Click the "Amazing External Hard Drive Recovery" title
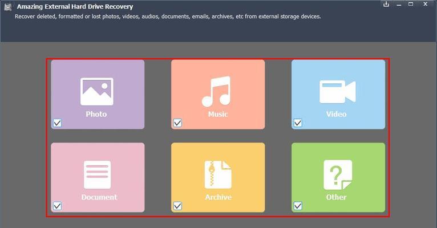 click(x=75, y=6)
